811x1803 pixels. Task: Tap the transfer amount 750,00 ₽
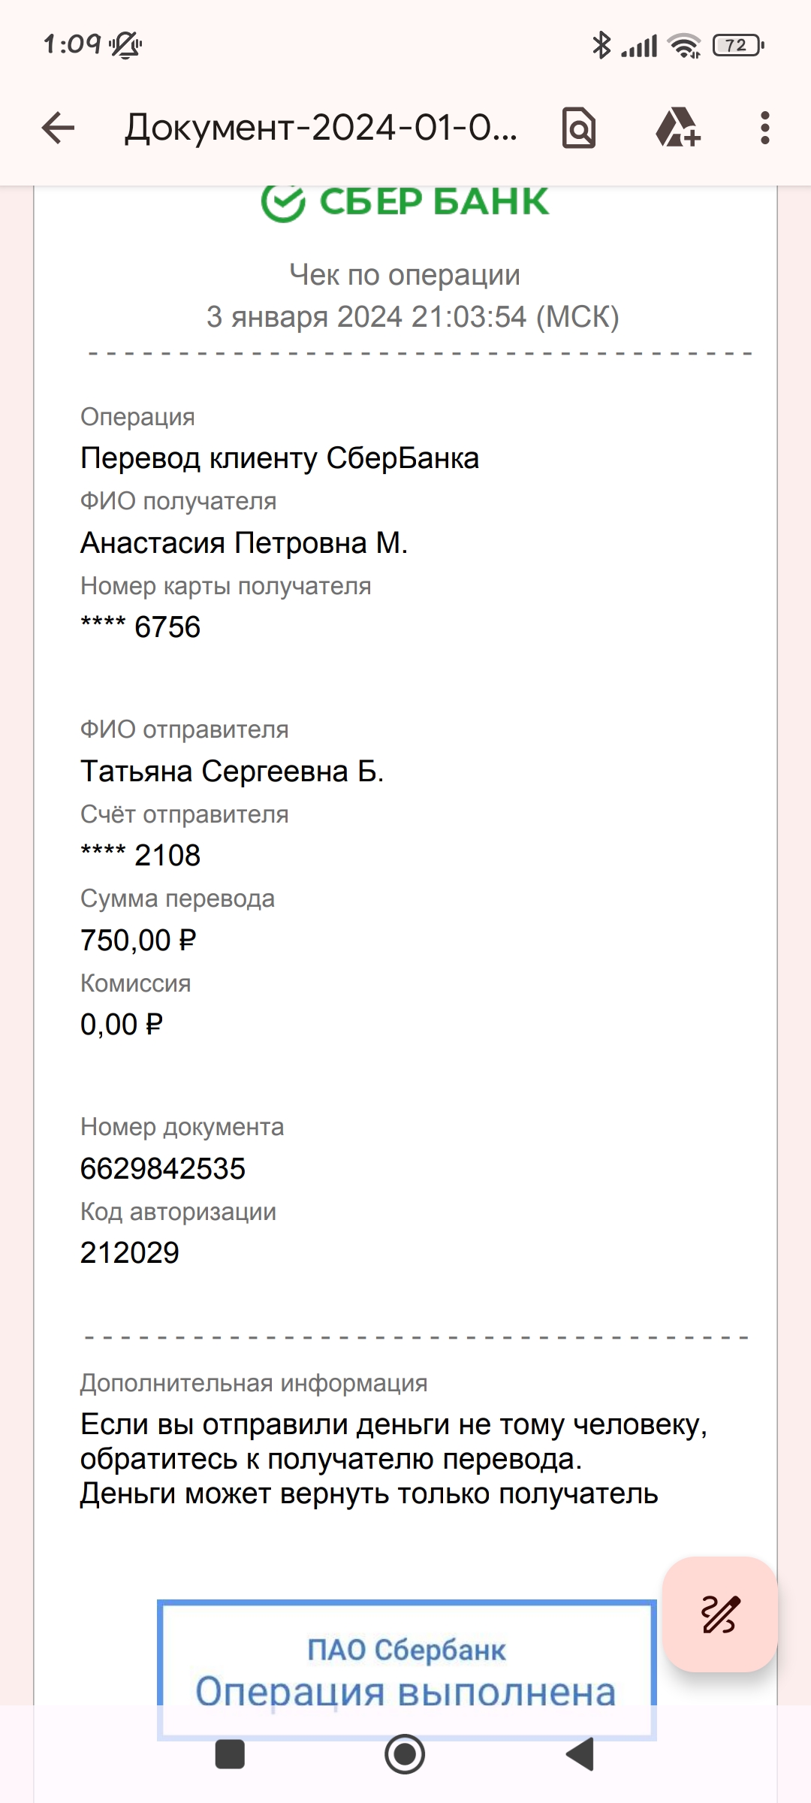coord(138,940)
